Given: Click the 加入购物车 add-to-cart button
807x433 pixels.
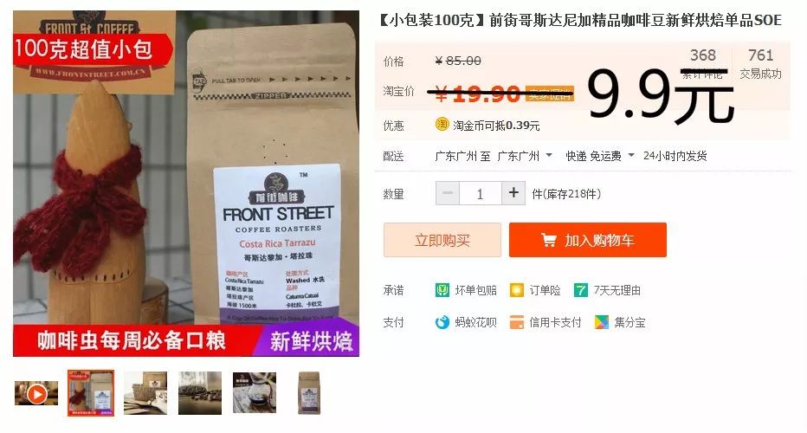Looking at the screenshot, I should (x=588, y=240).
